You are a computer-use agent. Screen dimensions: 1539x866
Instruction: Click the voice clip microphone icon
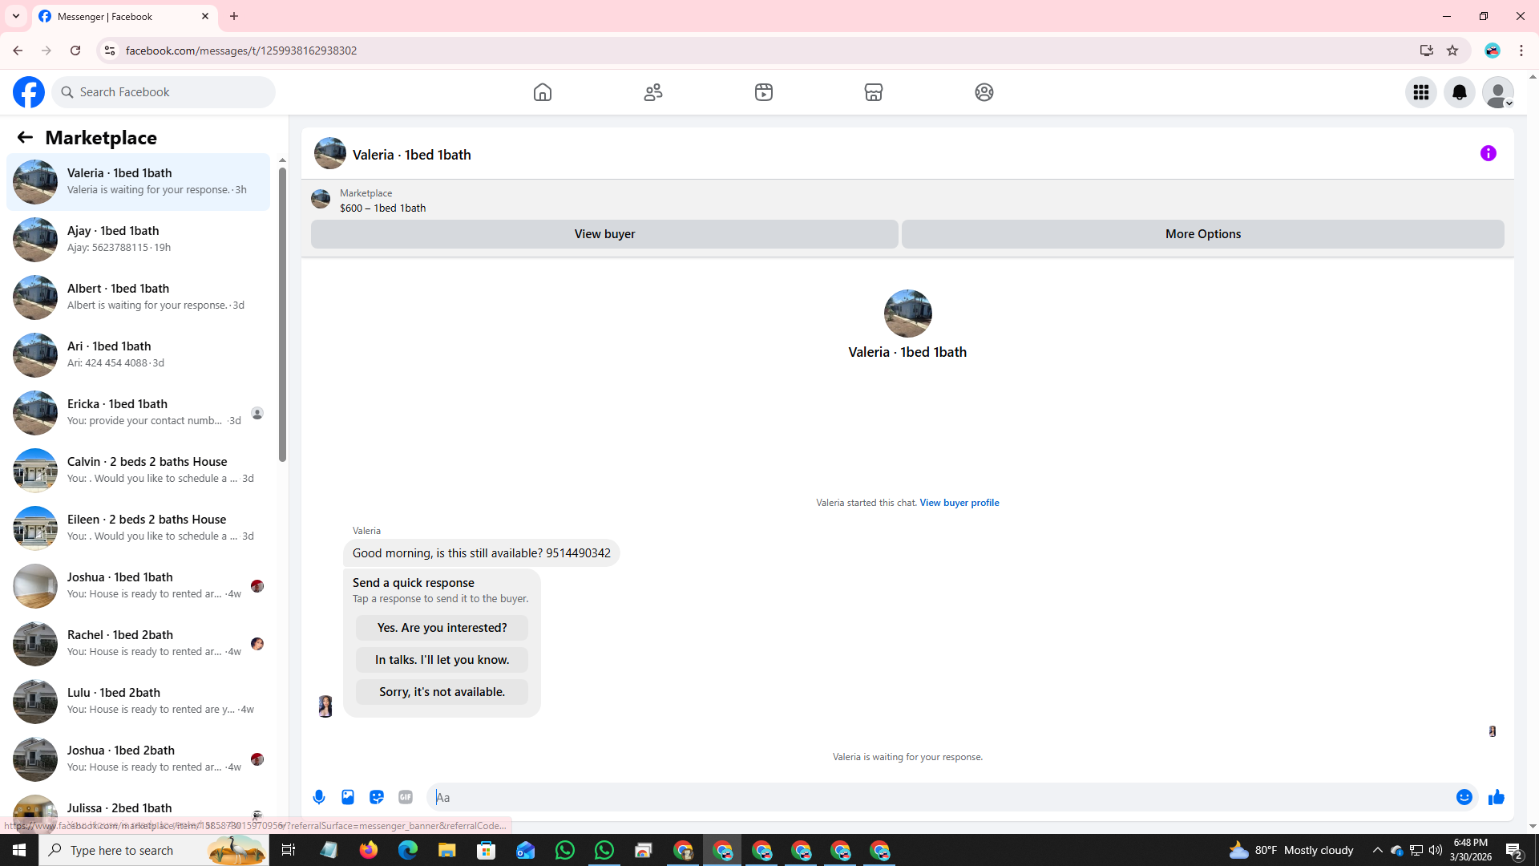tap(319, 797)
